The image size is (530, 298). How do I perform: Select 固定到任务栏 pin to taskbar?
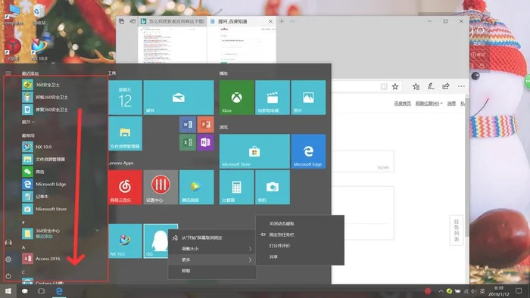click(x=282, y=234)
